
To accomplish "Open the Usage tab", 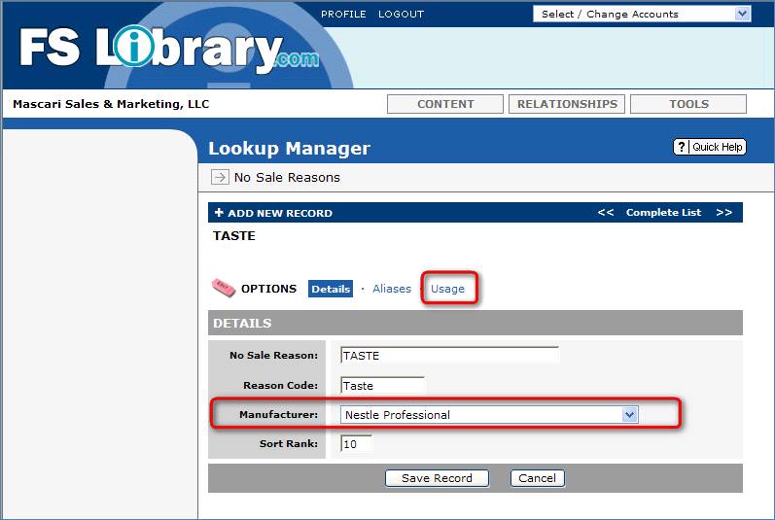I will [448, 289].
